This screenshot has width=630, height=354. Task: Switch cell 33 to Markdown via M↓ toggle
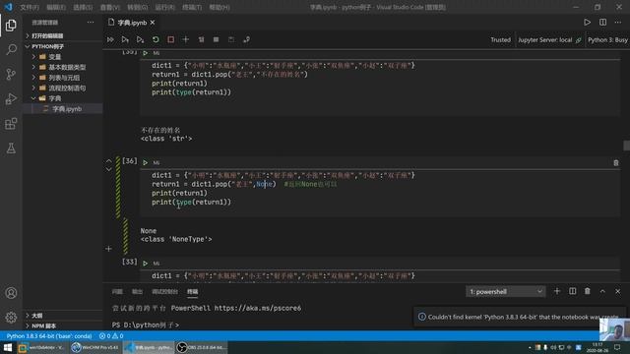(x=157, y=264)
